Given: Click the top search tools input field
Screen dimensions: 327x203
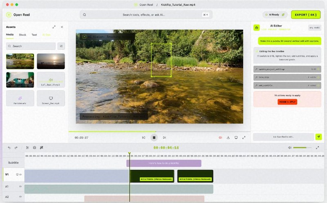Looking at the screenshot, I should (146, 15).
